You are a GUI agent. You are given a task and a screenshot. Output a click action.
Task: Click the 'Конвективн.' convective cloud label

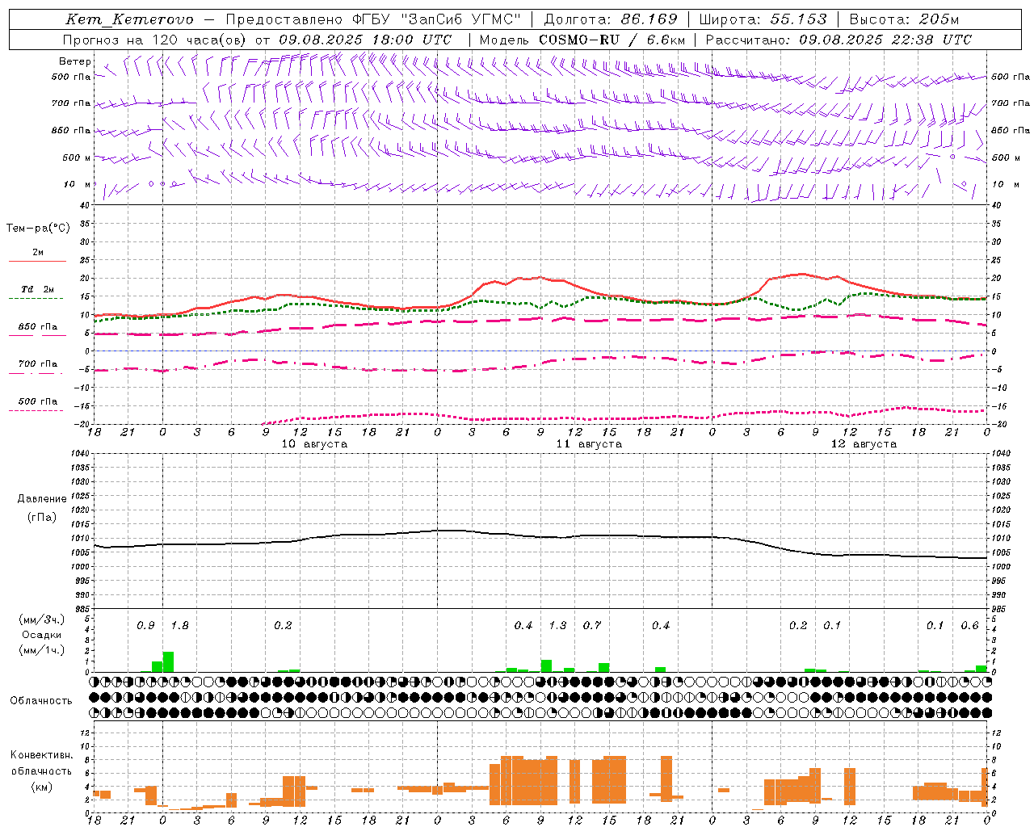[x=42, y=755]
